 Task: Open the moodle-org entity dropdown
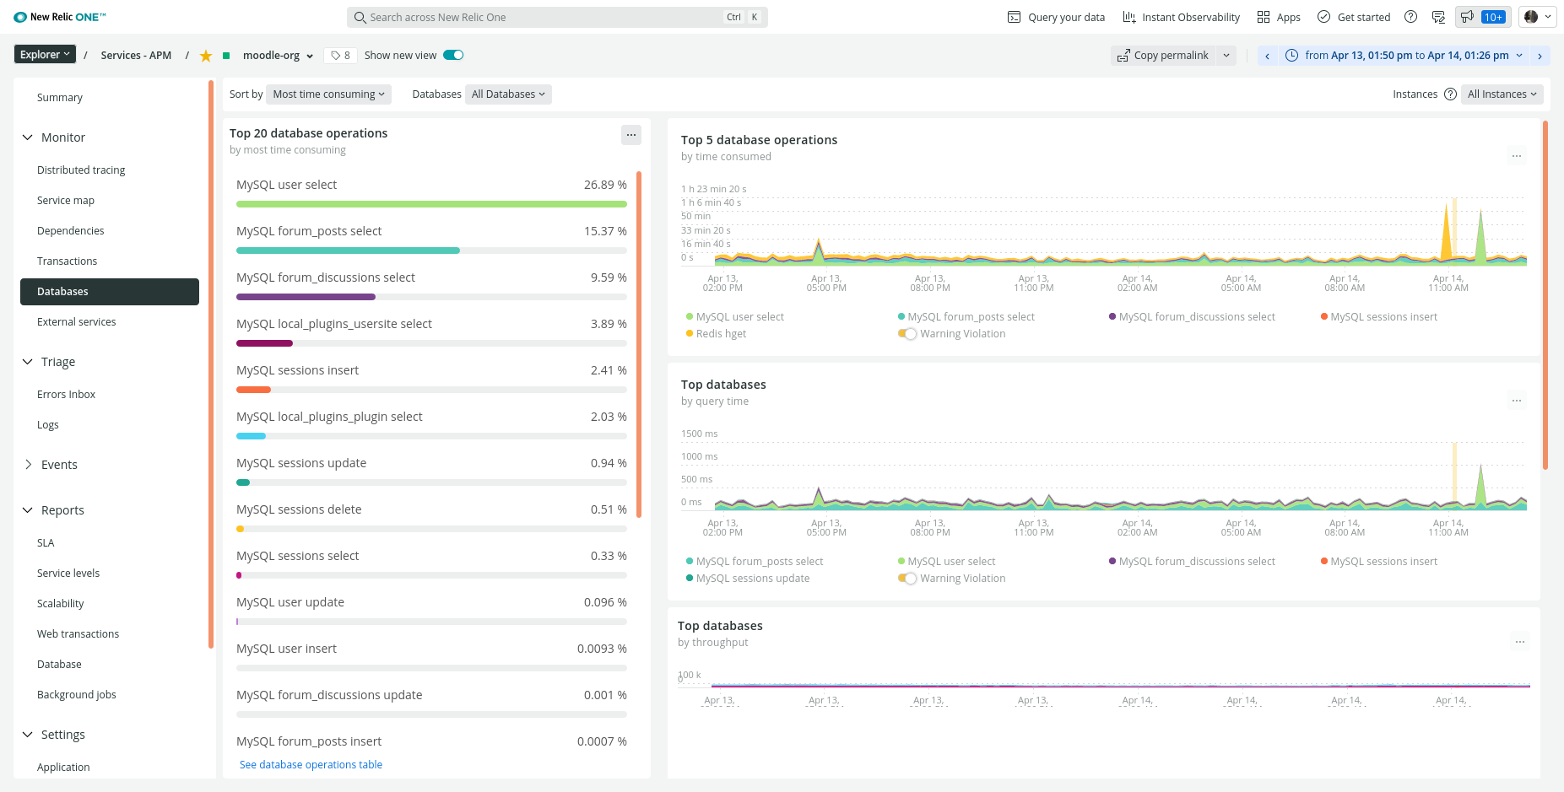(278, 56)
